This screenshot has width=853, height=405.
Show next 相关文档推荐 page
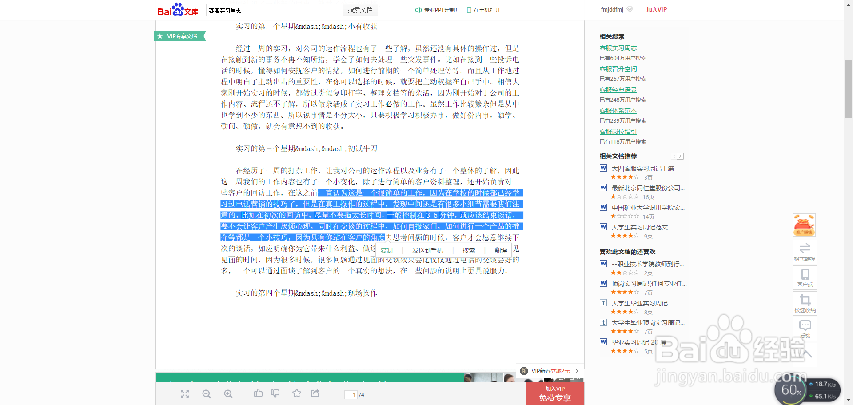click(680, 156)
